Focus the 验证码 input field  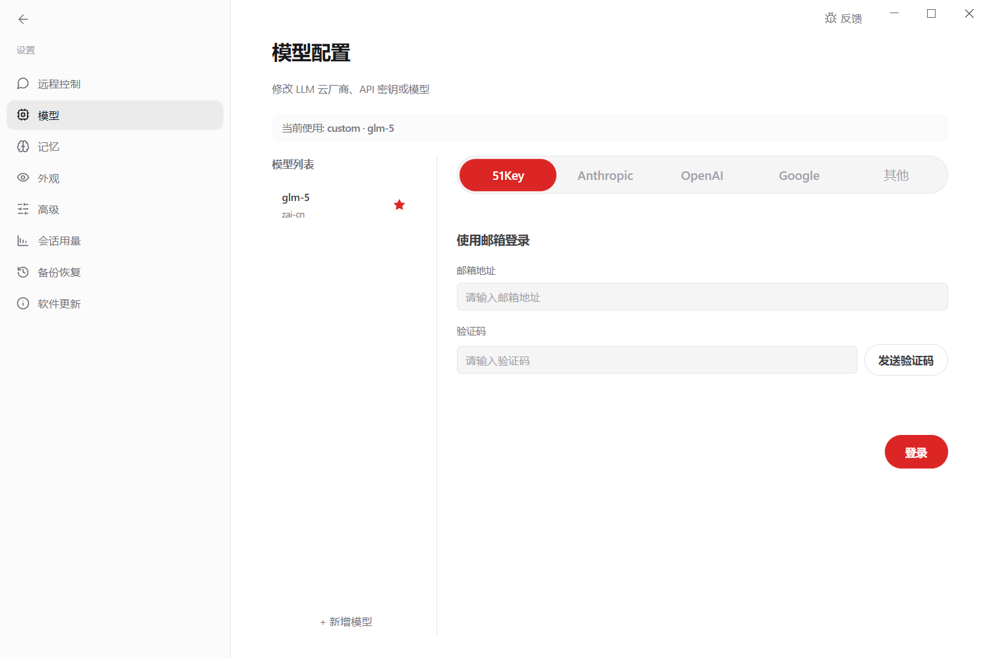point(657,360)
